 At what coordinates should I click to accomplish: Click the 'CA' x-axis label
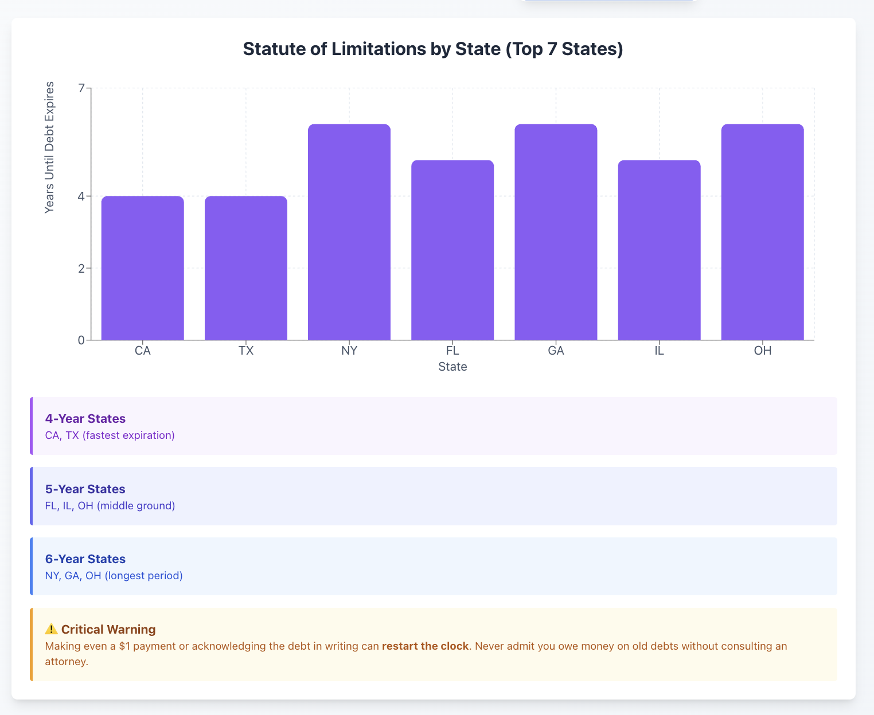(143, 351)
